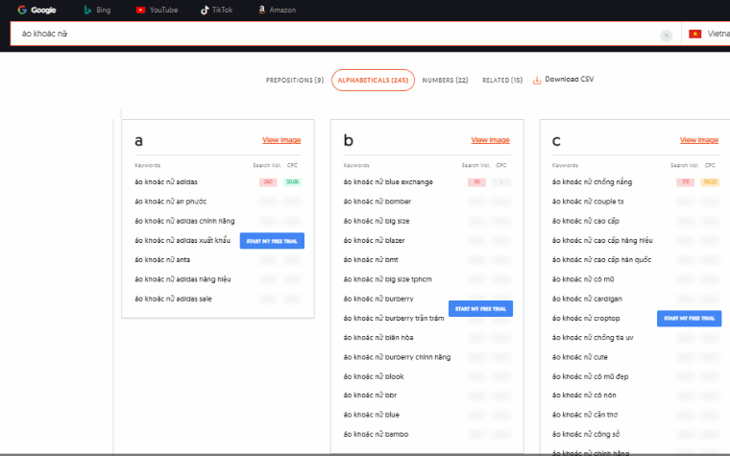Click the Vietnam flag icon
Viewport: 730px width, 456px height.
click(x=695, y=34)
